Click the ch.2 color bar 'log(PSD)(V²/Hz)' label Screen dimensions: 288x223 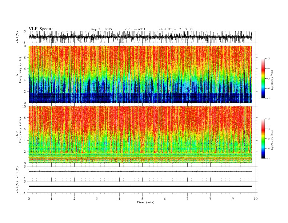click(272, 140)
